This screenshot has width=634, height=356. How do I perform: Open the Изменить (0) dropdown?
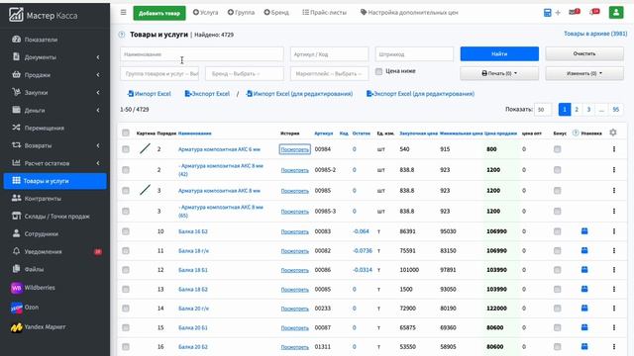click(x=584, y=73)
